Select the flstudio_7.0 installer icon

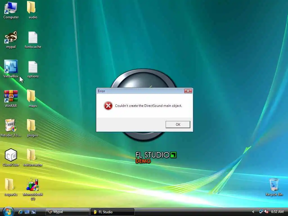tap(11, 128)
